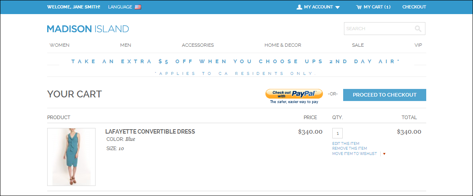The height and width of the screenshot is (196, 473).
Task: Click Edit This Item link
Action: tap(346, 144)
